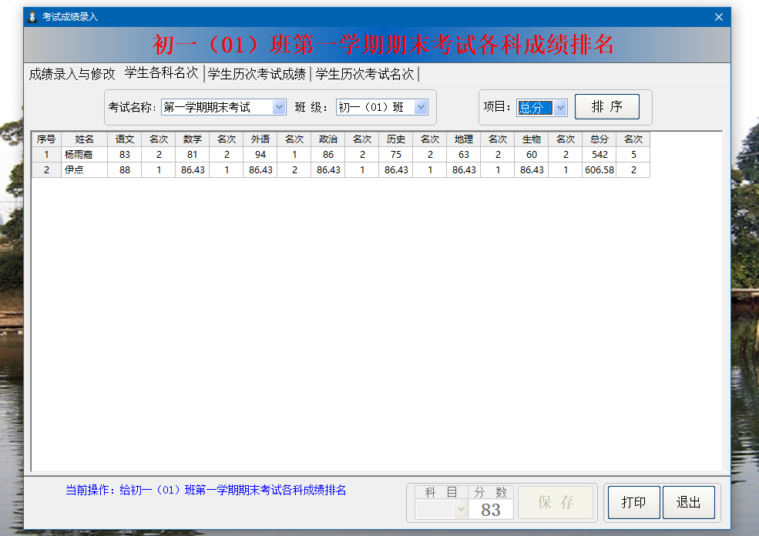Open the 科目 dropdown at bottom
This screenshot has width=759, height=536.
[461, 510]
